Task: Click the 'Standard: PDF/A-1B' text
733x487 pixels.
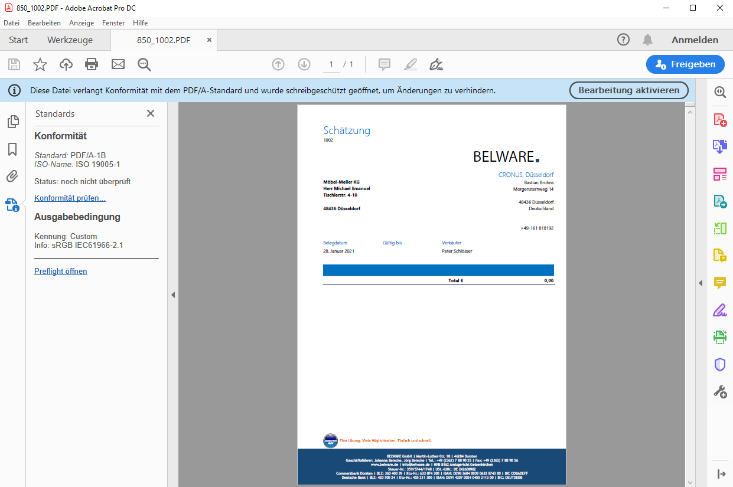Action: pyautogui.click(x=70, y=156)
